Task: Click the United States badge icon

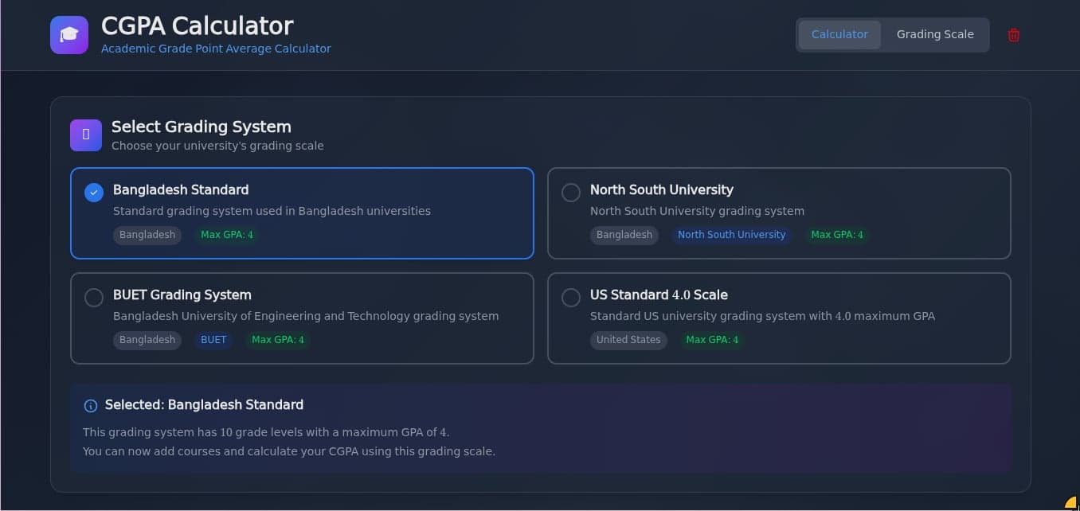Action: (628, 340)
